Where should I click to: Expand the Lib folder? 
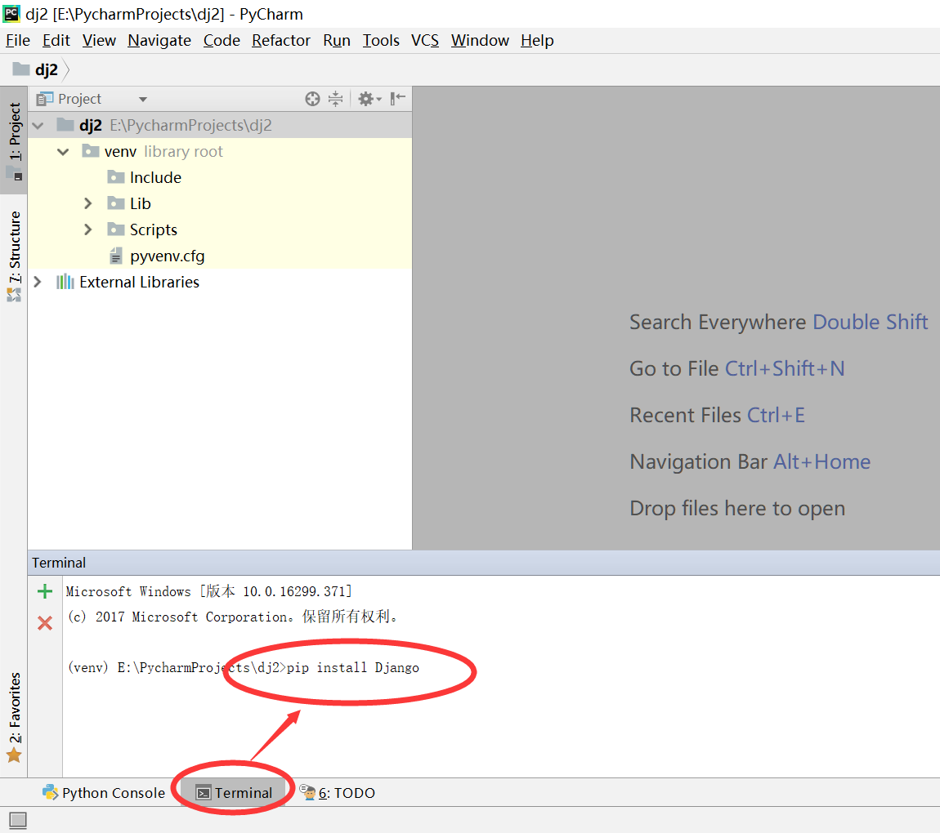pos(88,203)
